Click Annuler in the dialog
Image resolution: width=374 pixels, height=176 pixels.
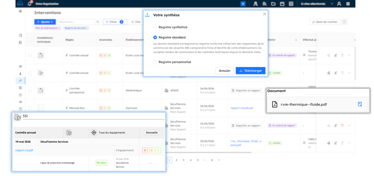pyautogui.click(x=225, y=71)
